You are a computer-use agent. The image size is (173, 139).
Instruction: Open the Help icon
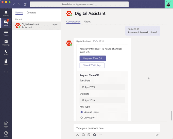click(6, 134)
